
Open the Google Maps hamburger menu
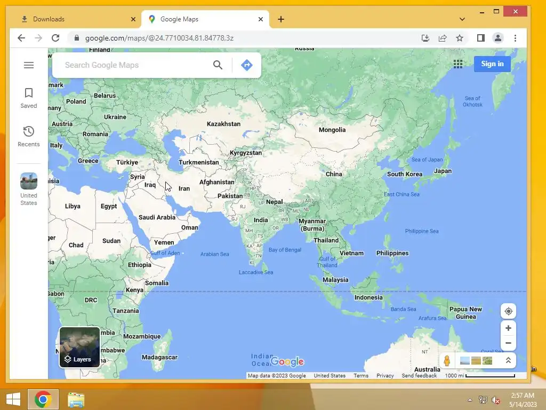(29, 65)
